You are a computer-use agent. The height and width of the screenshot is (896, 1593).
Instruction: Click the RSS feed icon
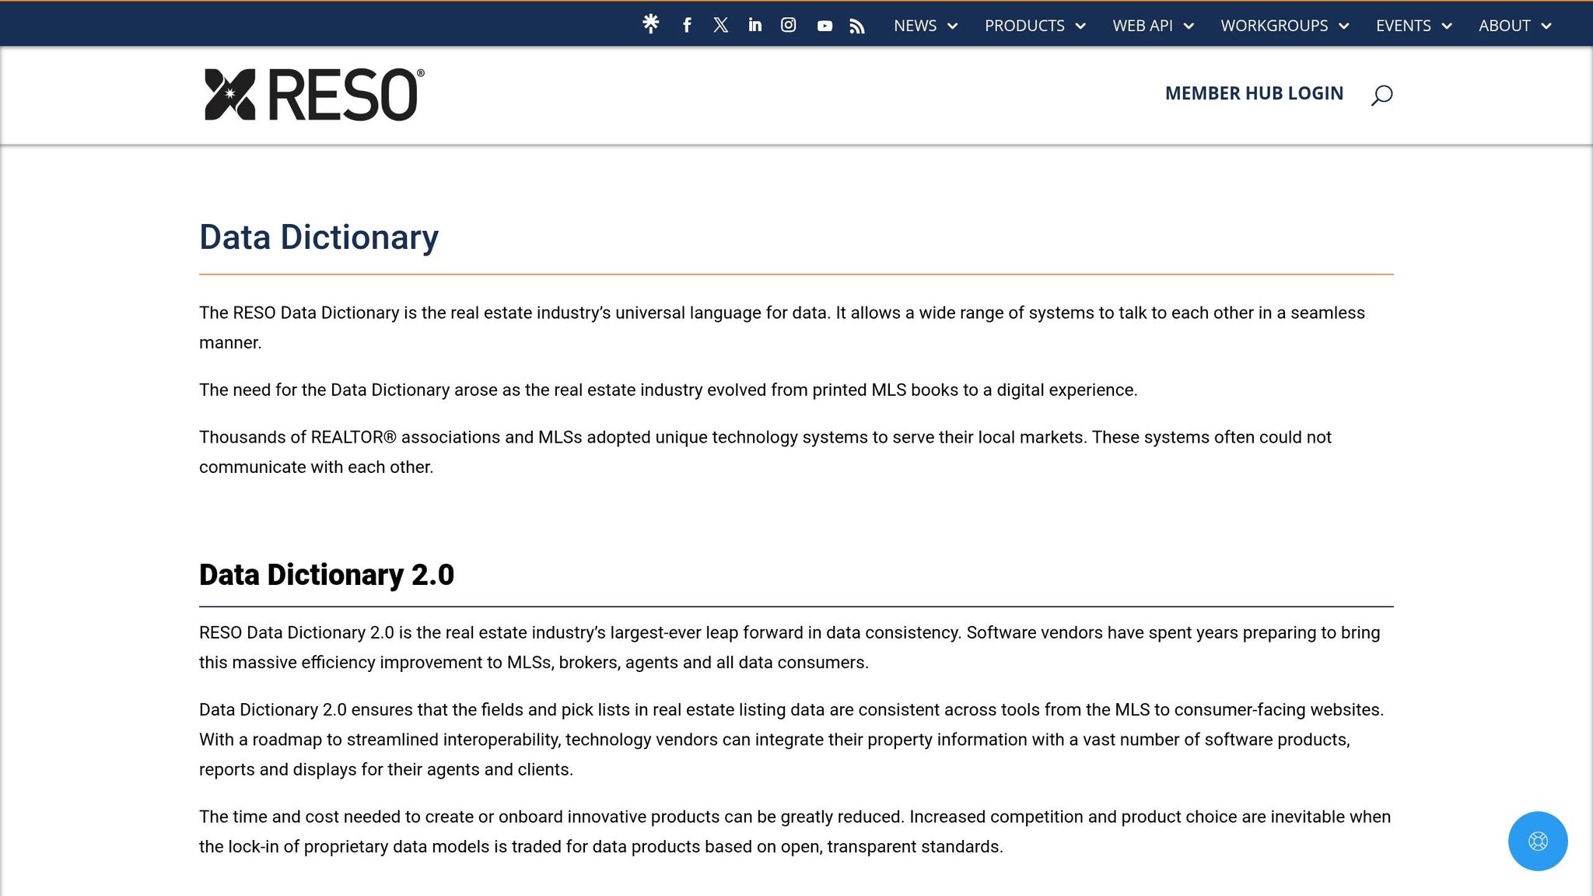[x=857, y=26]
